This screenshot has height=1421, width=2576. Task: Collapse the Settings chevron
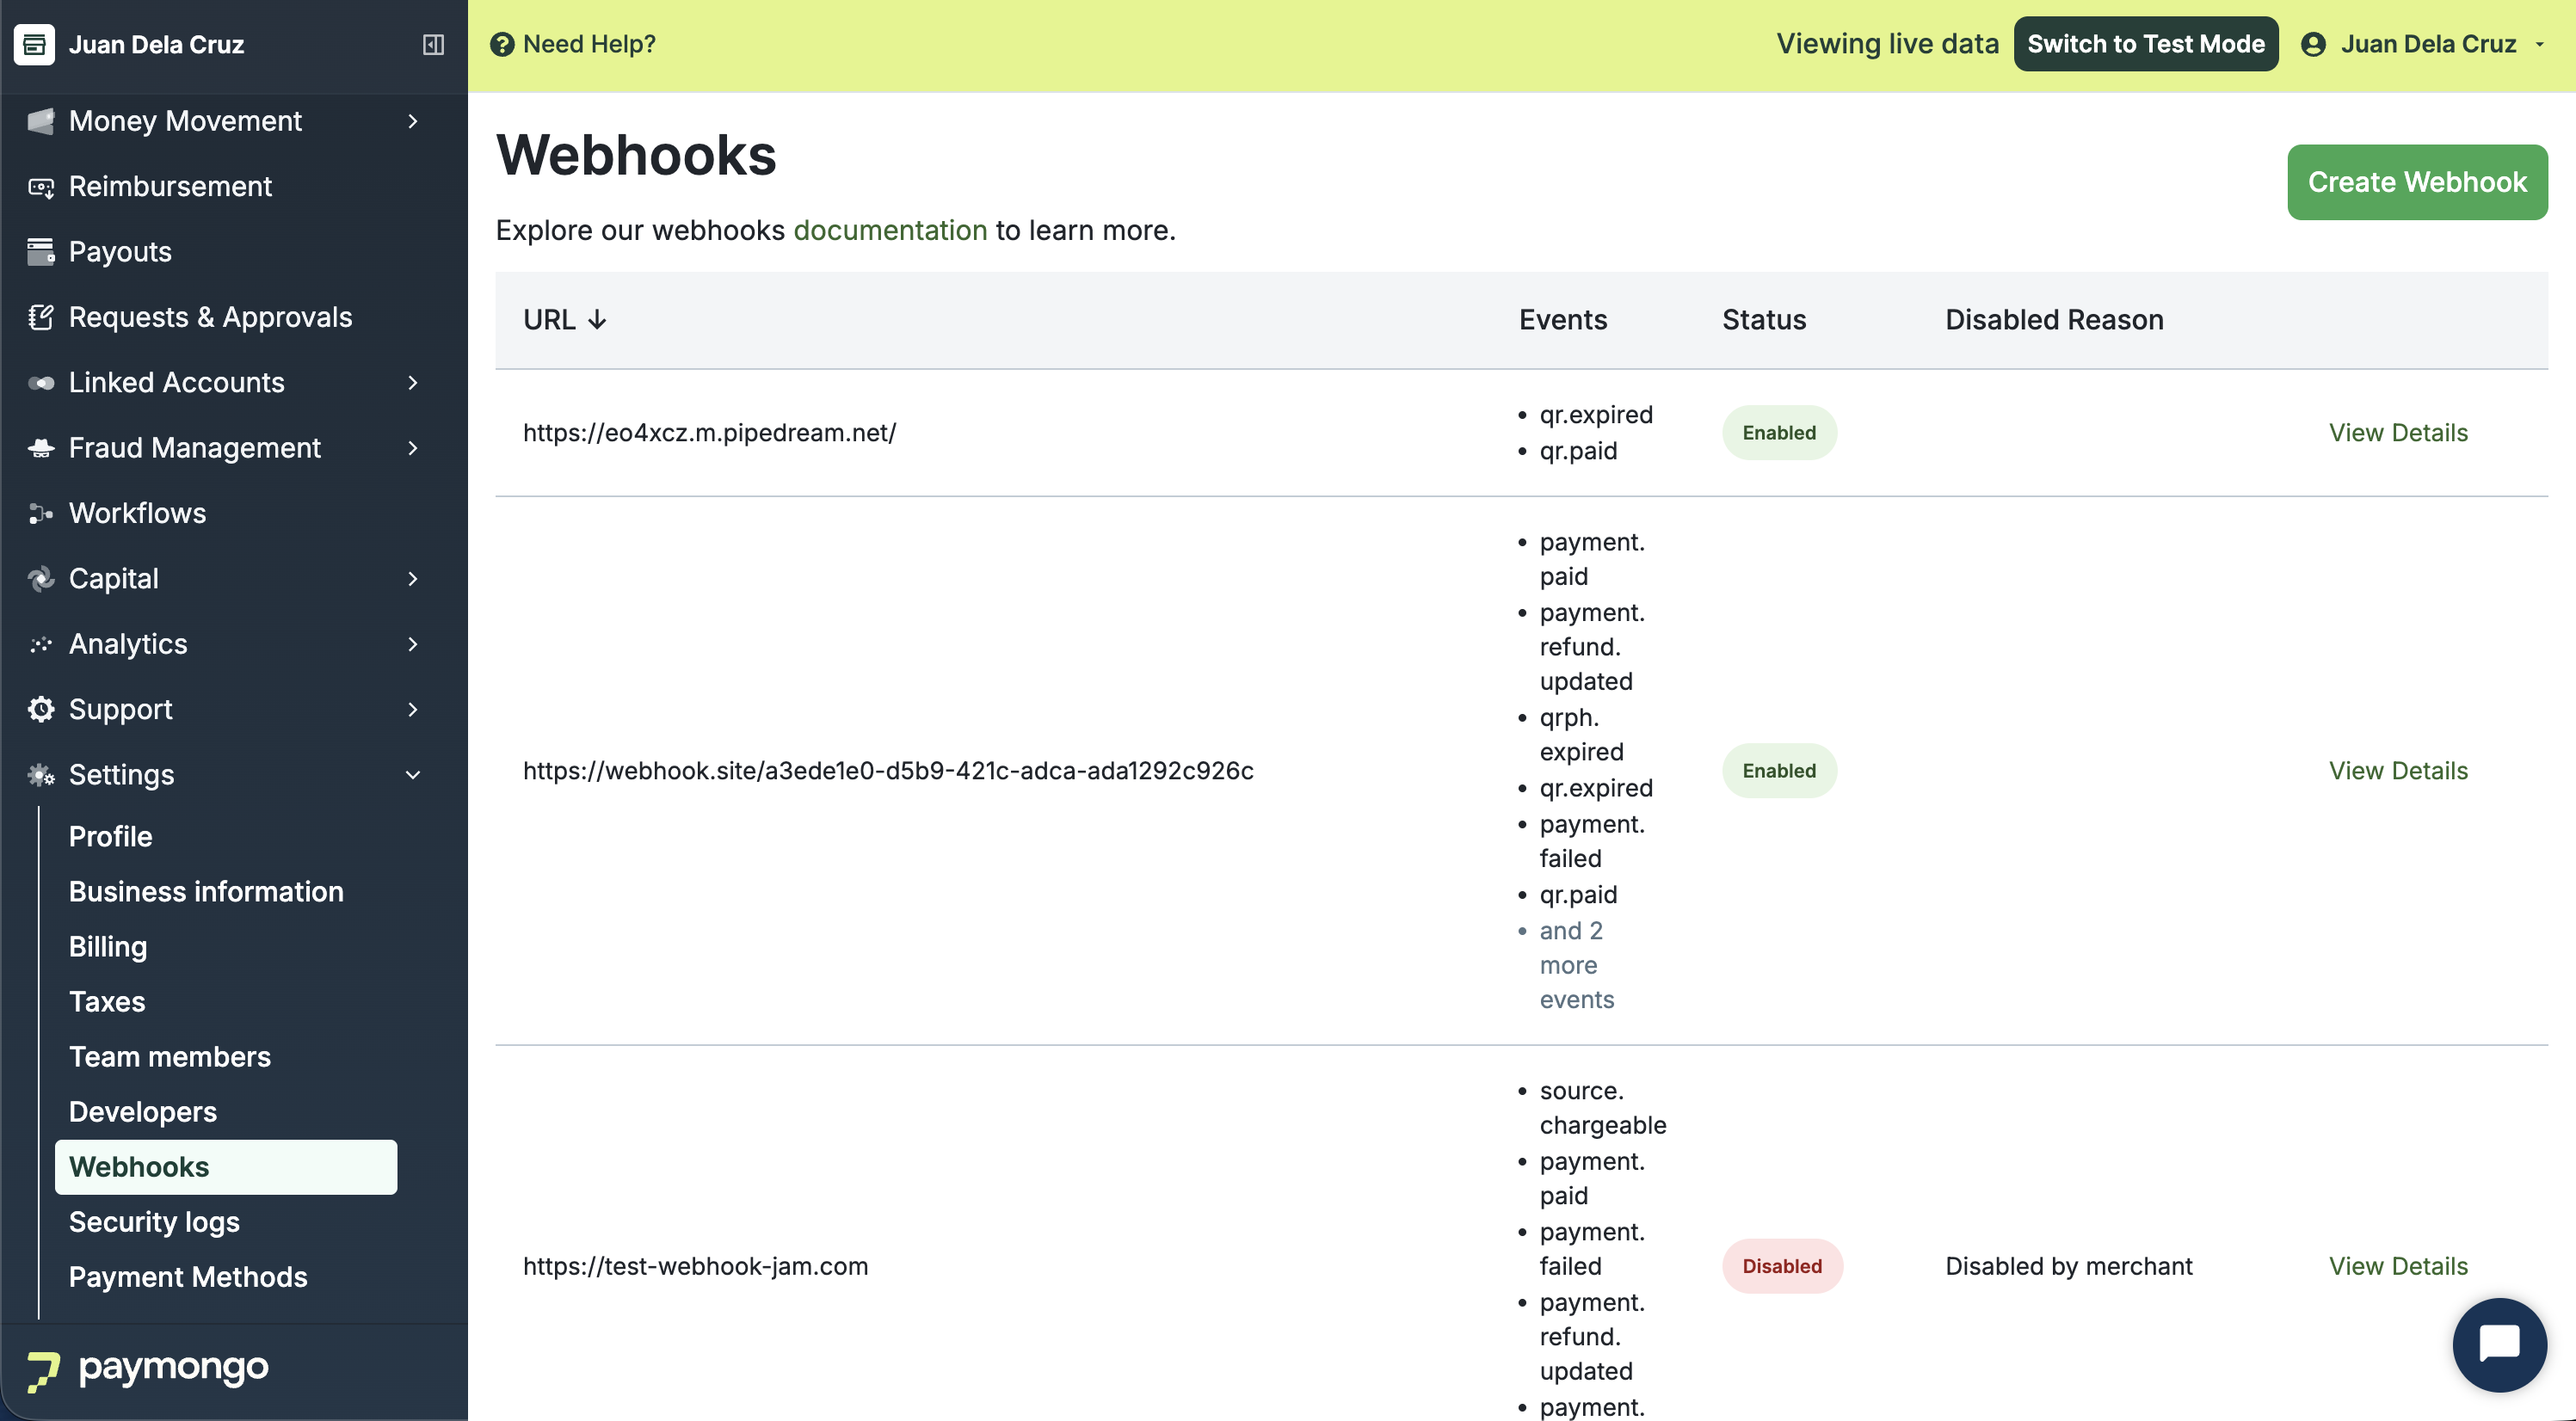click(x=413, y=775)
